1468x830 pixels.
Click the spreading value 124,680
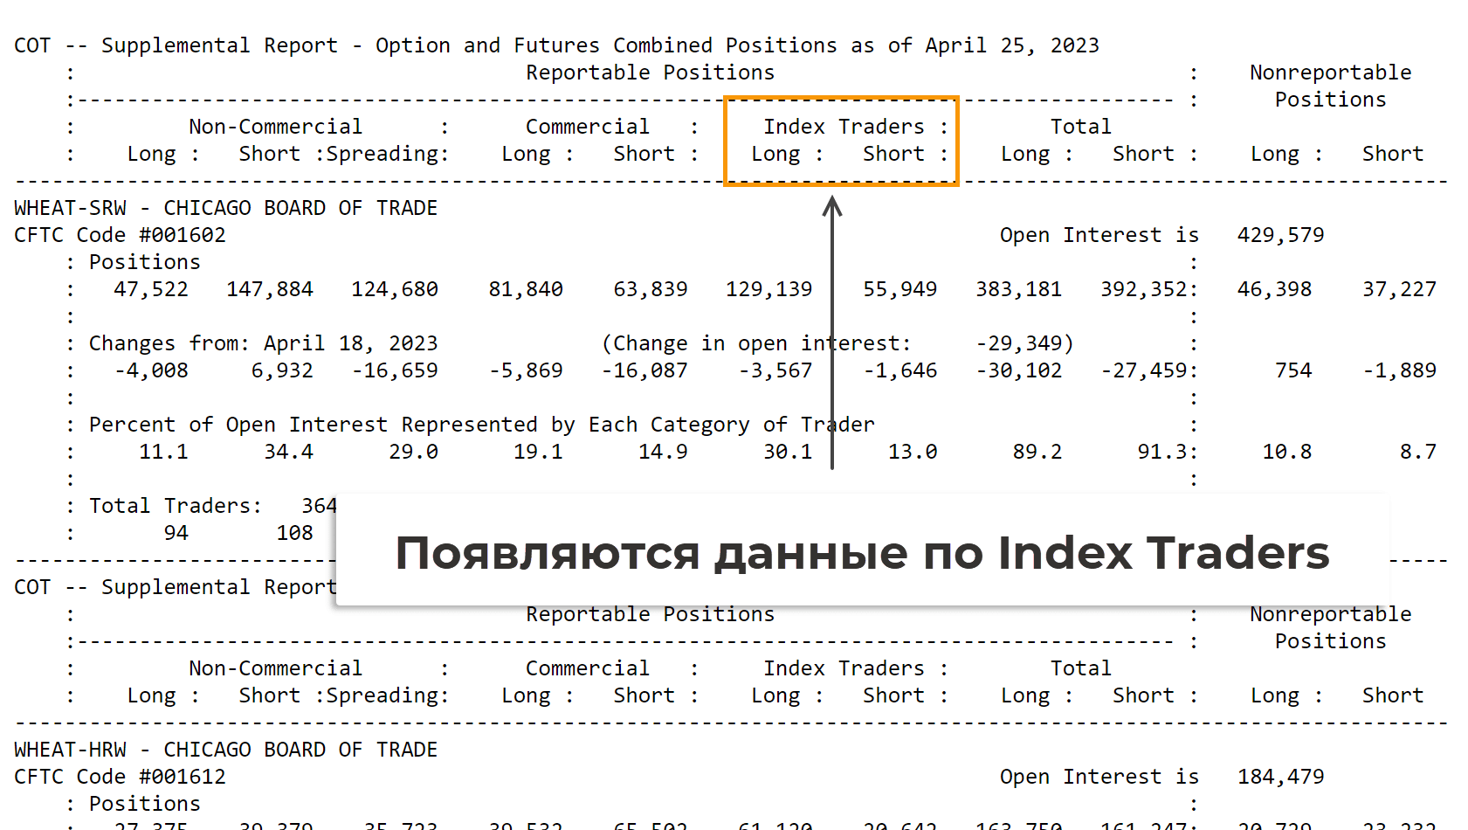point(394,289)
